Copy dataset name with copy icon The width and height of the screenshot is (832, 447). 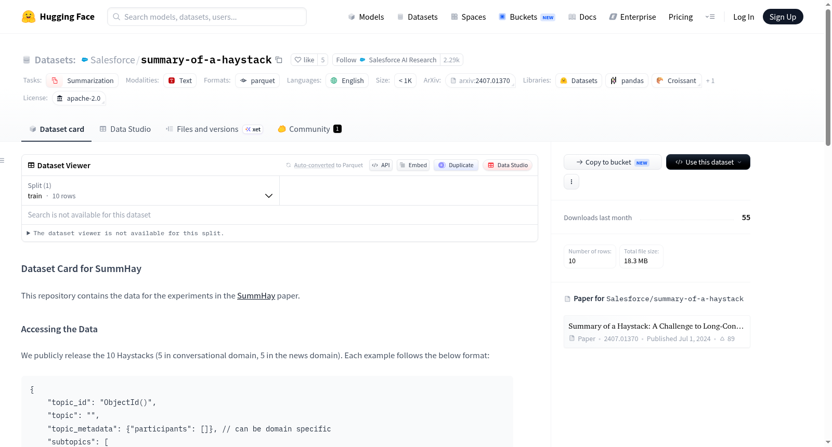(279, 60)
